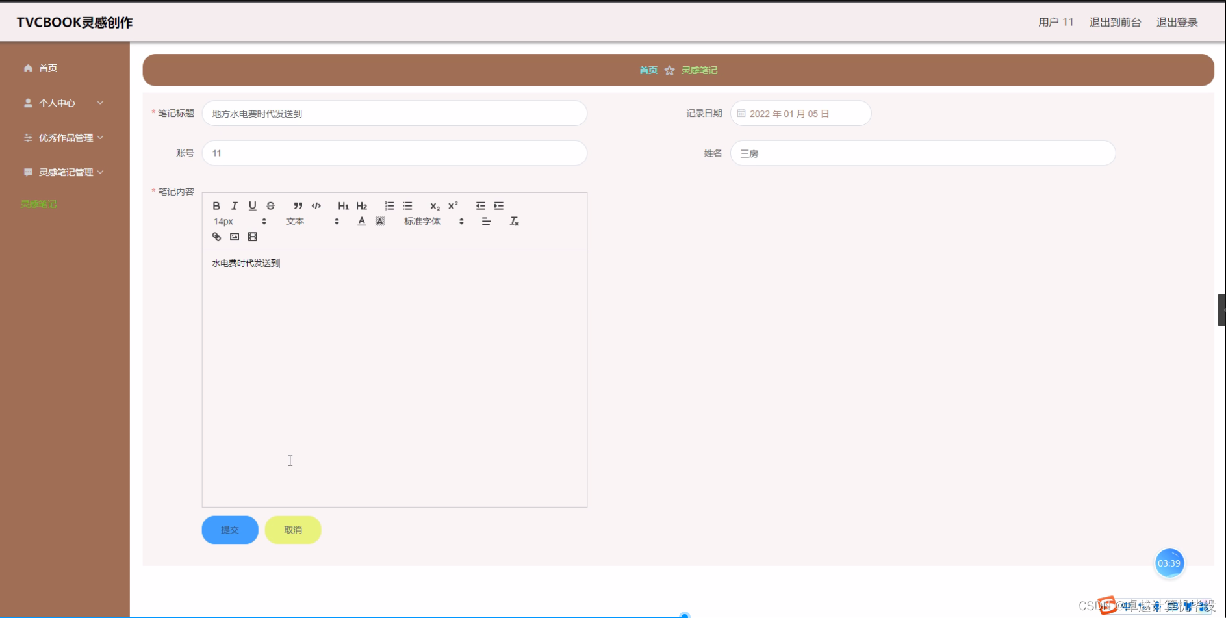Toggle strikethrough formatting
Screen dimensions: 1226x618
tap(271, 206)
